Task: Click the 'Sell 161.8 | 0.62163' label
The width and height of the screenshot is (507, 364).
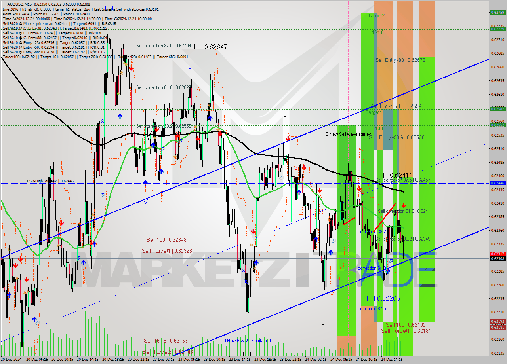Action: tap(166, 340)
